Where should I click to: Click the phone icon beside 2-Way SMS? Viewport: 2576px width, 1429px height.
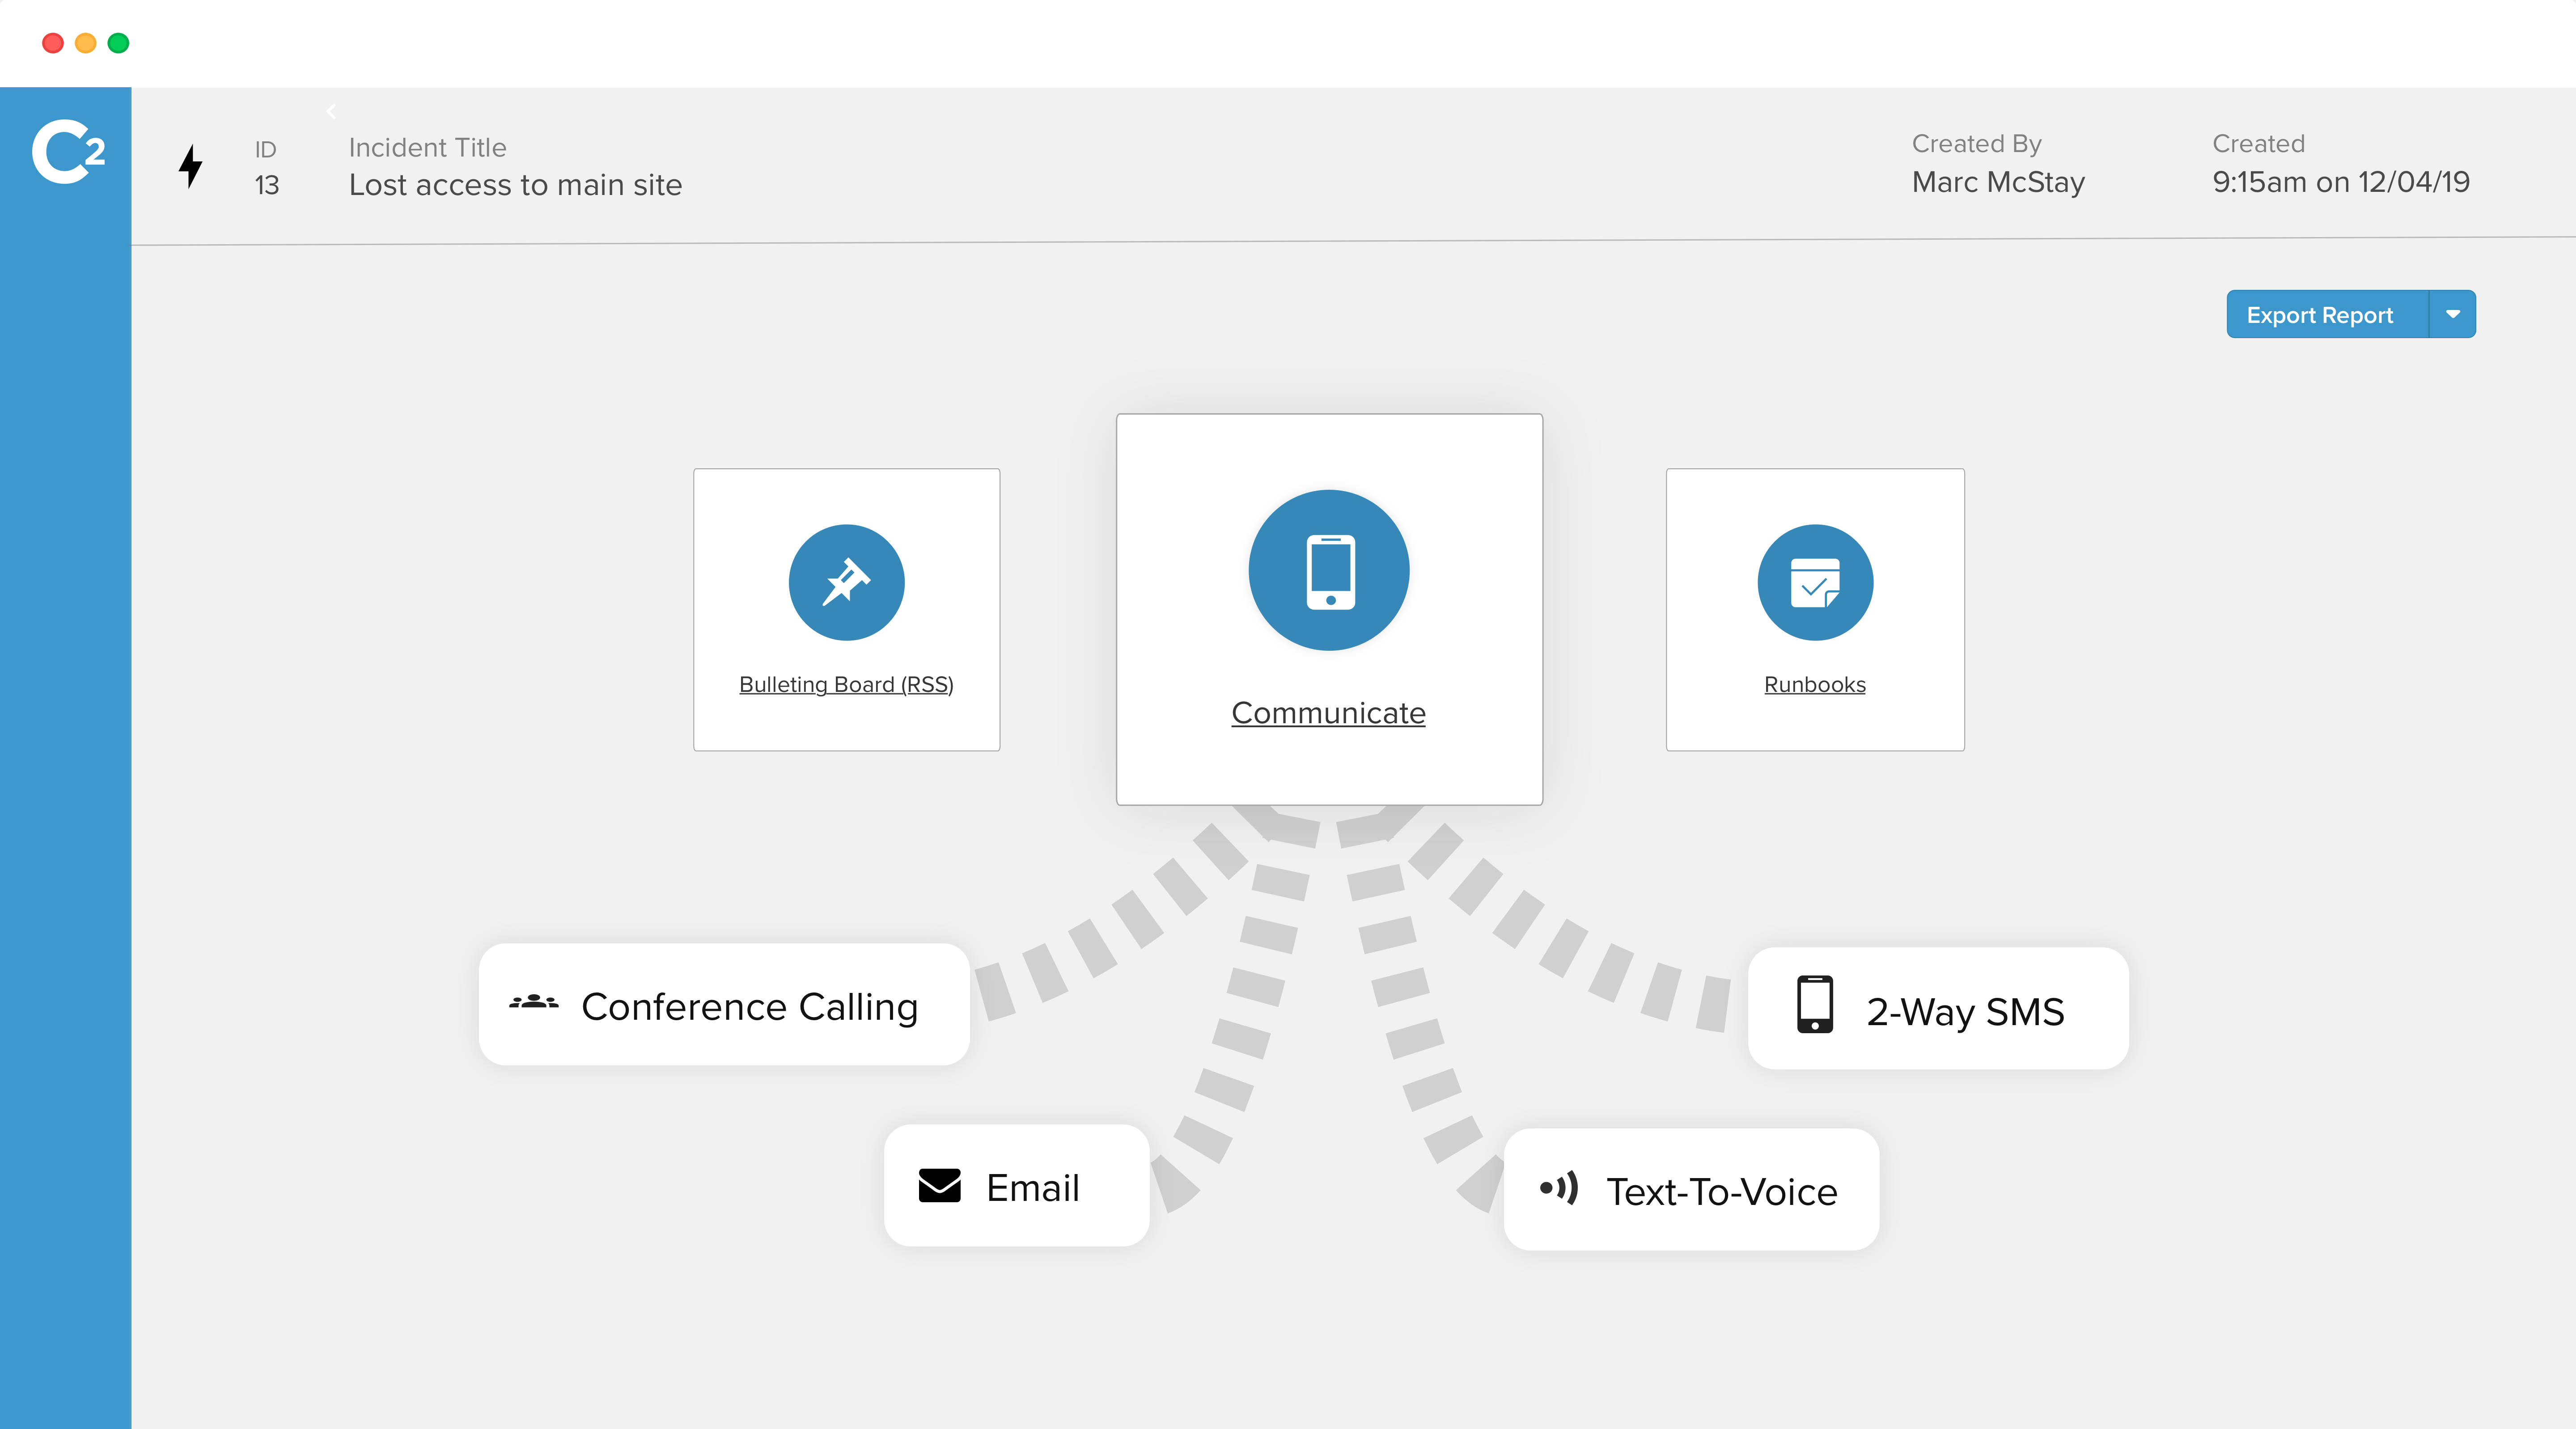(x=1814, y=1004)
